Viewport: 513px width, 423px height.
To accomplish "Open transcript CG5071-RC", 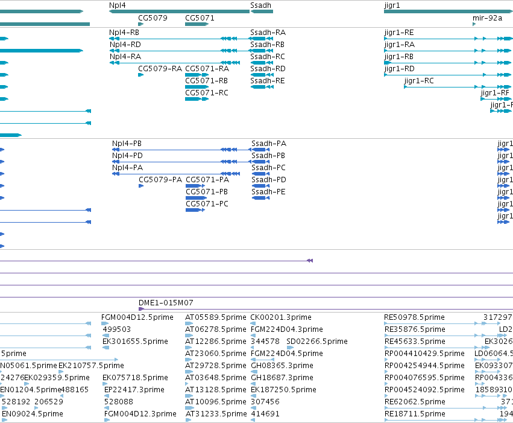I will [206, 93].
